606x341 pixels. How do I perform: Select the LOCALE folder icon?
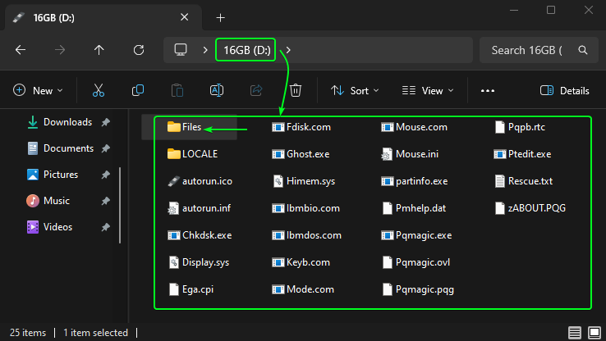[174, 154]
